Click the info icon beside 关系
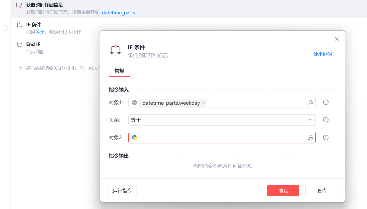367x209 pixels. [x=326, y=120]
